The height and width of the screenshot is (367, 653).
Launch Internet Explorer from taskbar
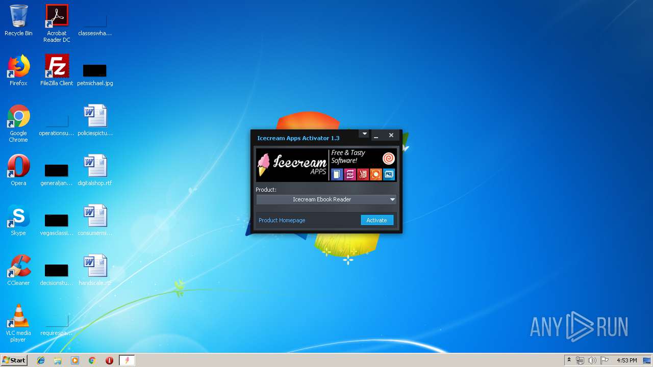point(41,360)
